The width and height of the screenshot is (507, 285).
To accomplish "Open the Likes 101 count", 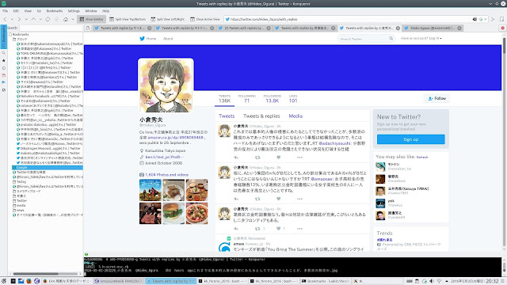I will pyautogui.click(x=293, y=99).
